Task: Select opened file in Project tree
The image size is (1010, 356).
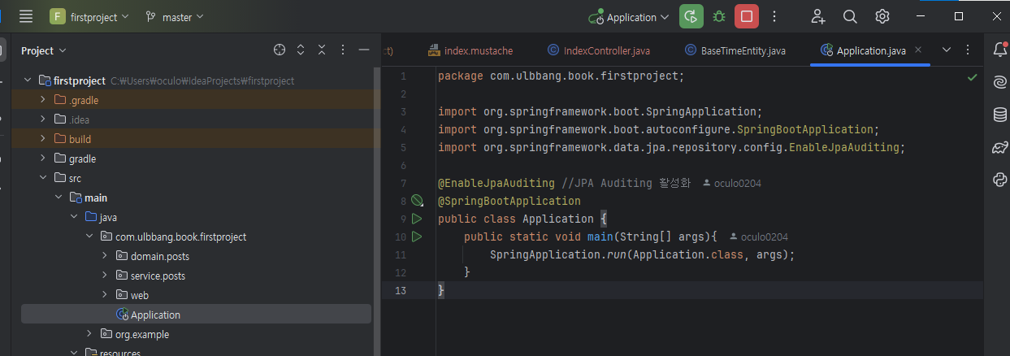Action: coord(280,50)
